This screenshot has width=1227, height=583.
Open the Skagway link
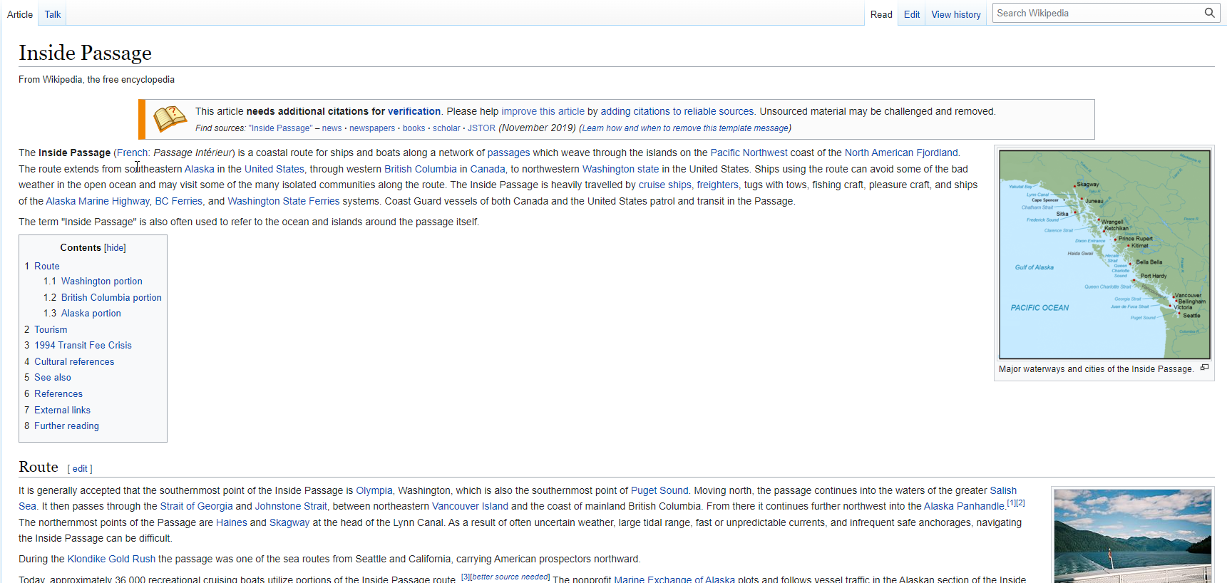click(x=289, y=522)
